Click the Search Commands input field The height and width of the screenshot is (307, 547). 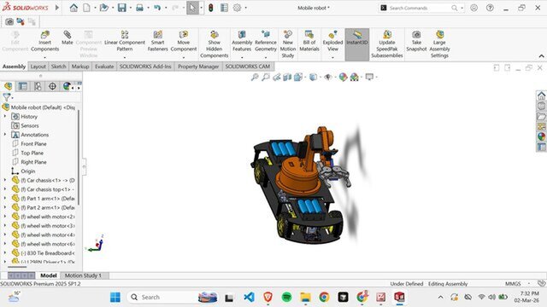click(x=421, y=8)
